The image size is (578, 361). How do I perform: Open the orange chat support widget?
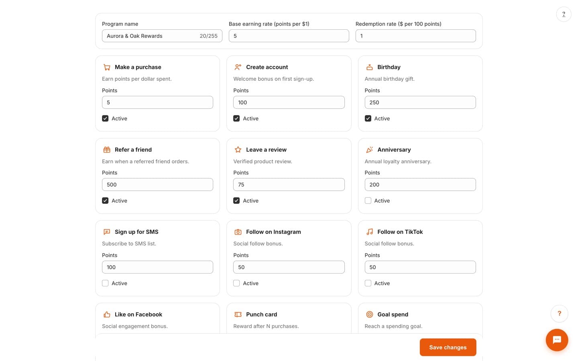[x=557, y=340]
